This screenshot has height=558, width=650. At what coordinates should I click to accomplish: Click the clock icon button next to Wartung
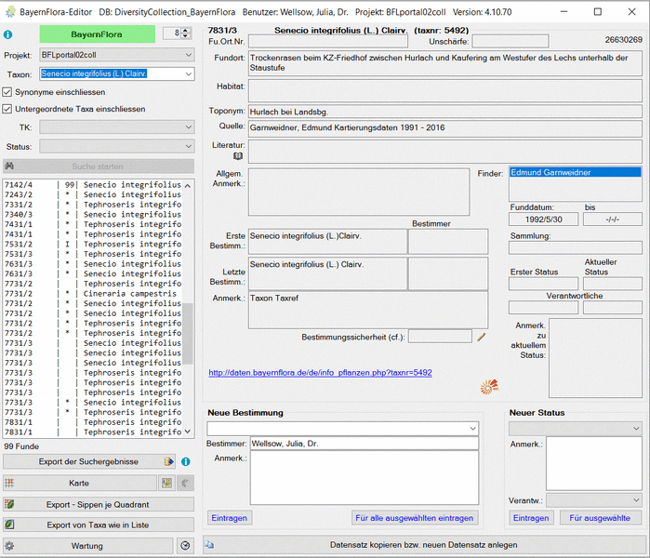185,546
